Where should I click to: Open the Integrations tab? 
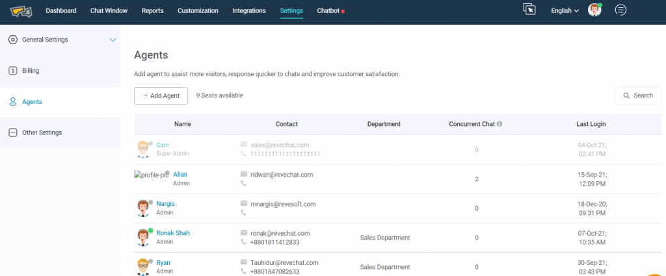click(249, 10)
